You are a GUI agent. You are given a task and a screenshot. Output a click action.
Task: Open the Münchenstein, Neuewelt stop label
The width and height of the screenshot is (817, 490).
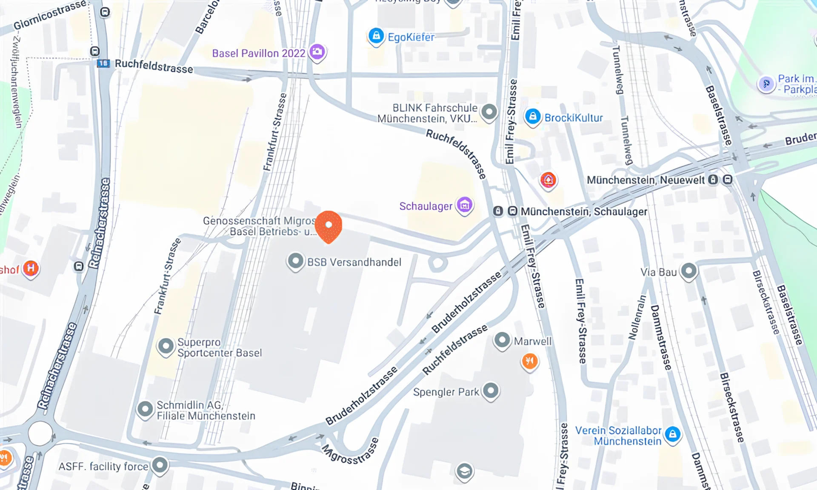[646, 180]
